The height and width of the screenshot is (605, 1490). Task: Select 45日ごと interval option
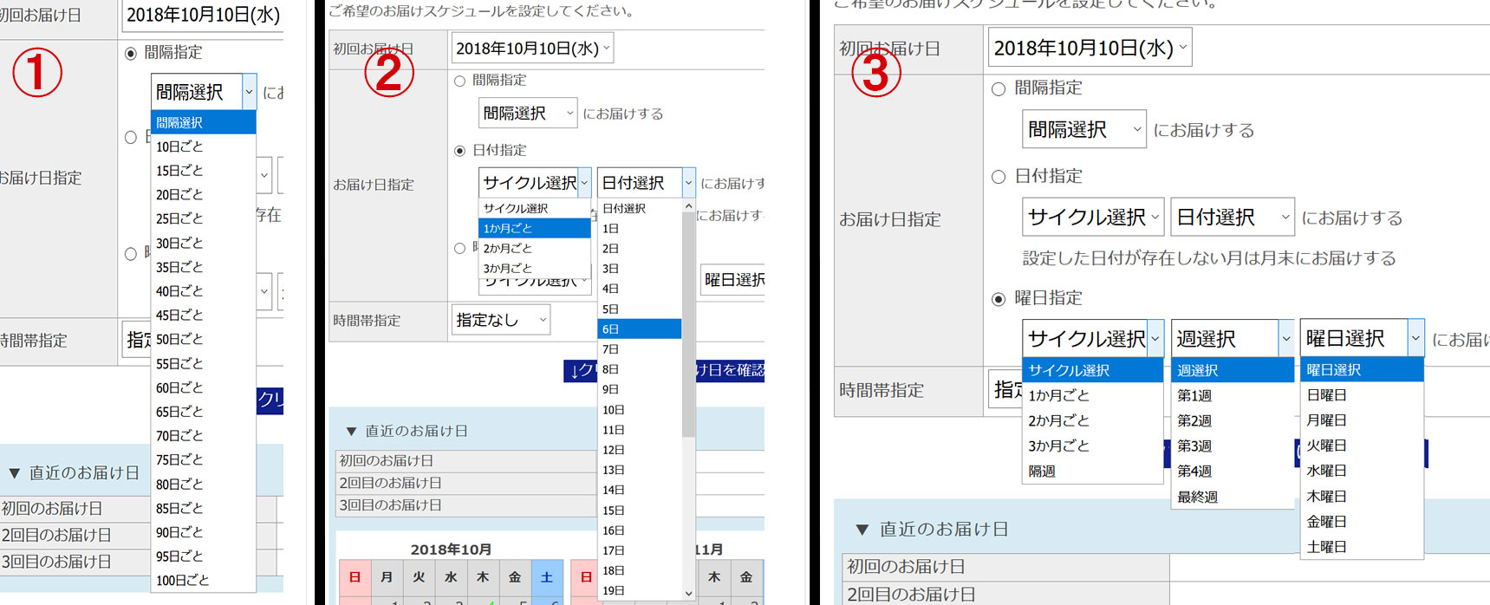point(179,315)
